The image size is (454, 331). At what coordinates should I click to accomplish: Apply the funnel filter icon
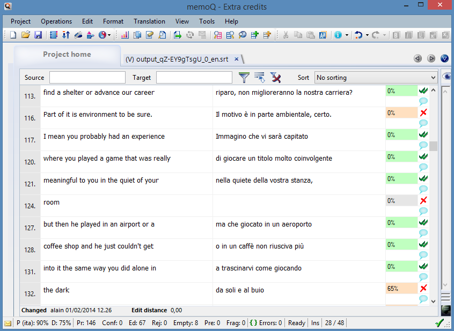[244, 78]
